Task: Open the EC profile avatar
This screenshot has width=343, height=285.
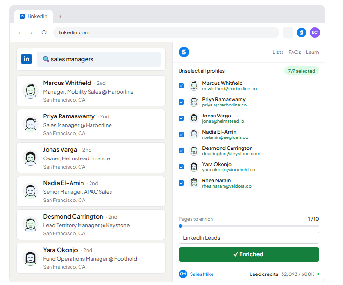Action: point(315,32)
